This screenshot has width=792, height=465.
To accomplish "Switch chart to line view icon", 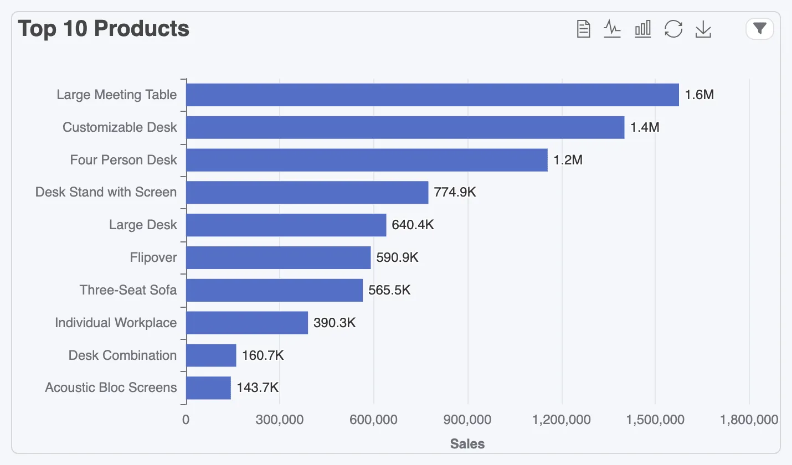I will coord(612,29).
